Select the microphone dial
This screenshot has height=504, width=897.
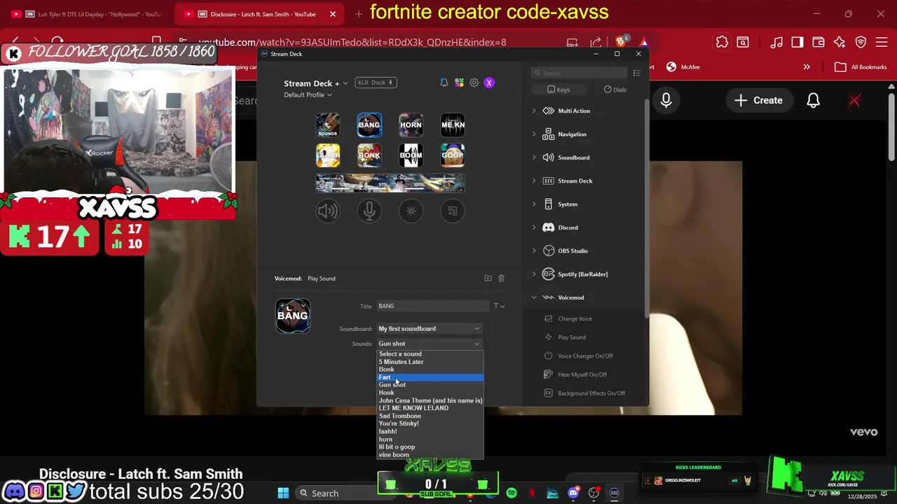click(369, 211)
